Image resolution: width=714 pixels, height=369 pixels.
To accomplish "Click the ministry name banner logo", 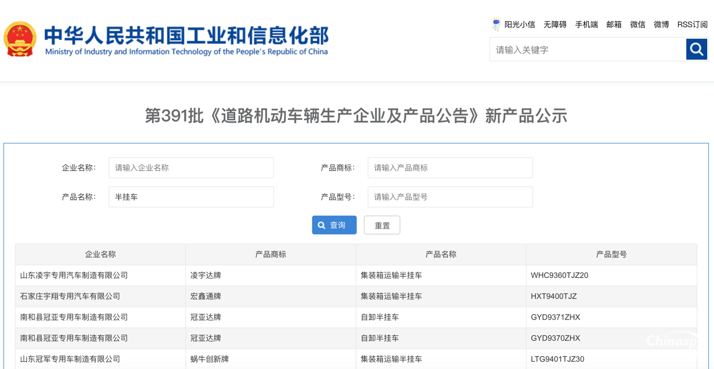I will 186,39.
